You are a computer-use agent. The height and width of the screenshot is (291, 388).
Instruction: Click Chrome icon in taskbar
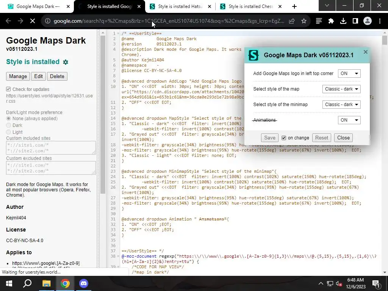pos(65,283)
